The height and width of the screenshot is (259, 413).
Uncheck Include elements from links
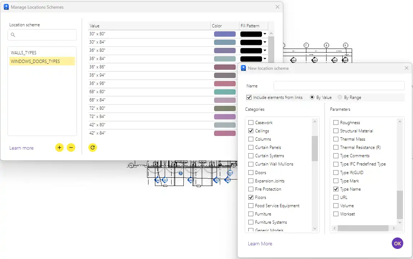[x=249, y=97]
